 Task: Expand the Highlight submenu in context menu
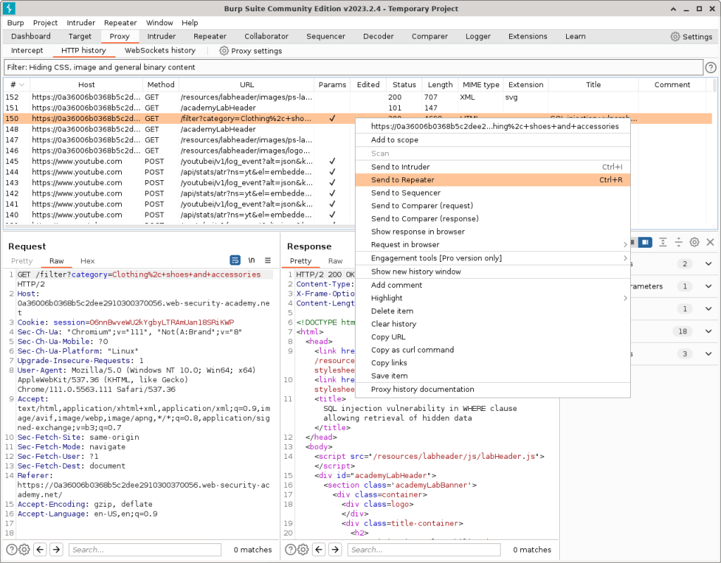coord(625,298)
